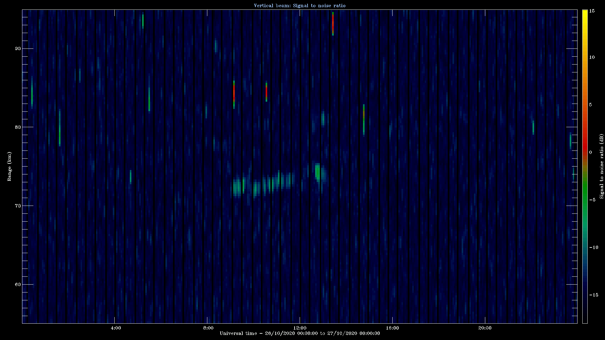605x340 pixels.
Task: Click the 16:00 time axis label
Action: point(392,328)
